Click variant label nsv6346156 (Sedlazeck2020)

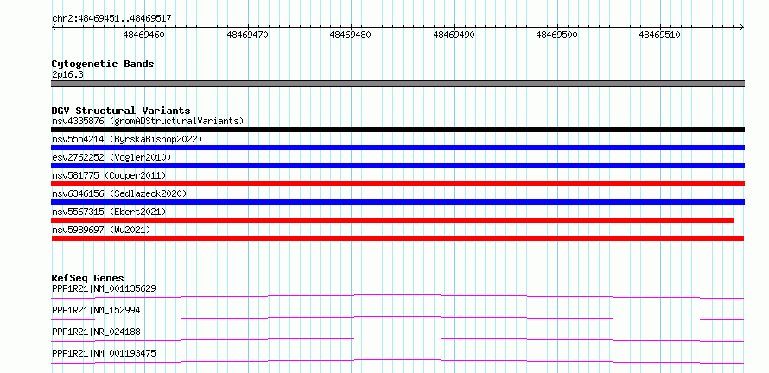[119, 193]
